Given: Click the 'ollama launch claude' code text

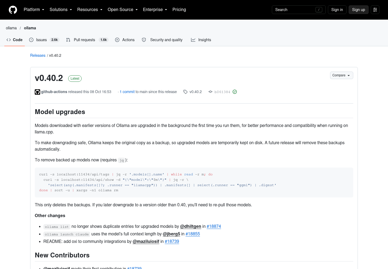Looking at the screenshot, I should pos(67,234).
